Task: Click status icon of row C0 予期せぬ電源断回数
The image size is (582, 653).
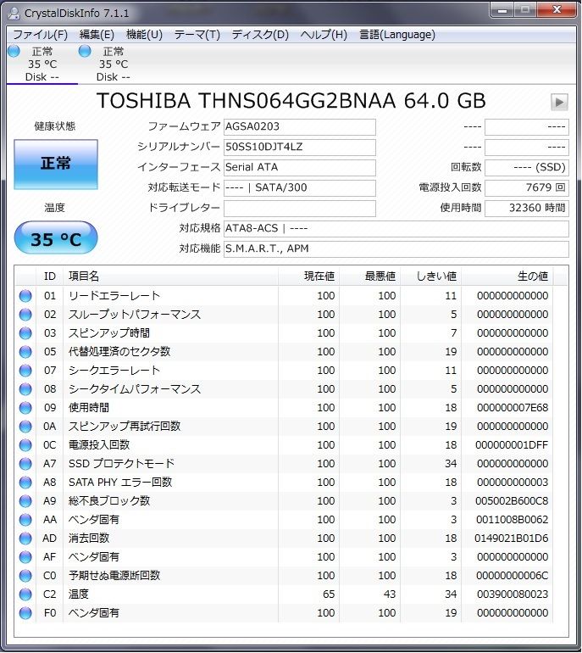Action: pos(25,576)
